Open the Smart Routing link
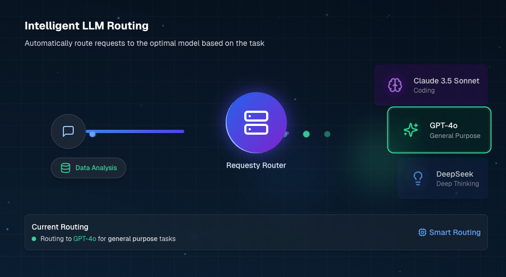This screenshot has width=506, height=277. tap(449, 232)
